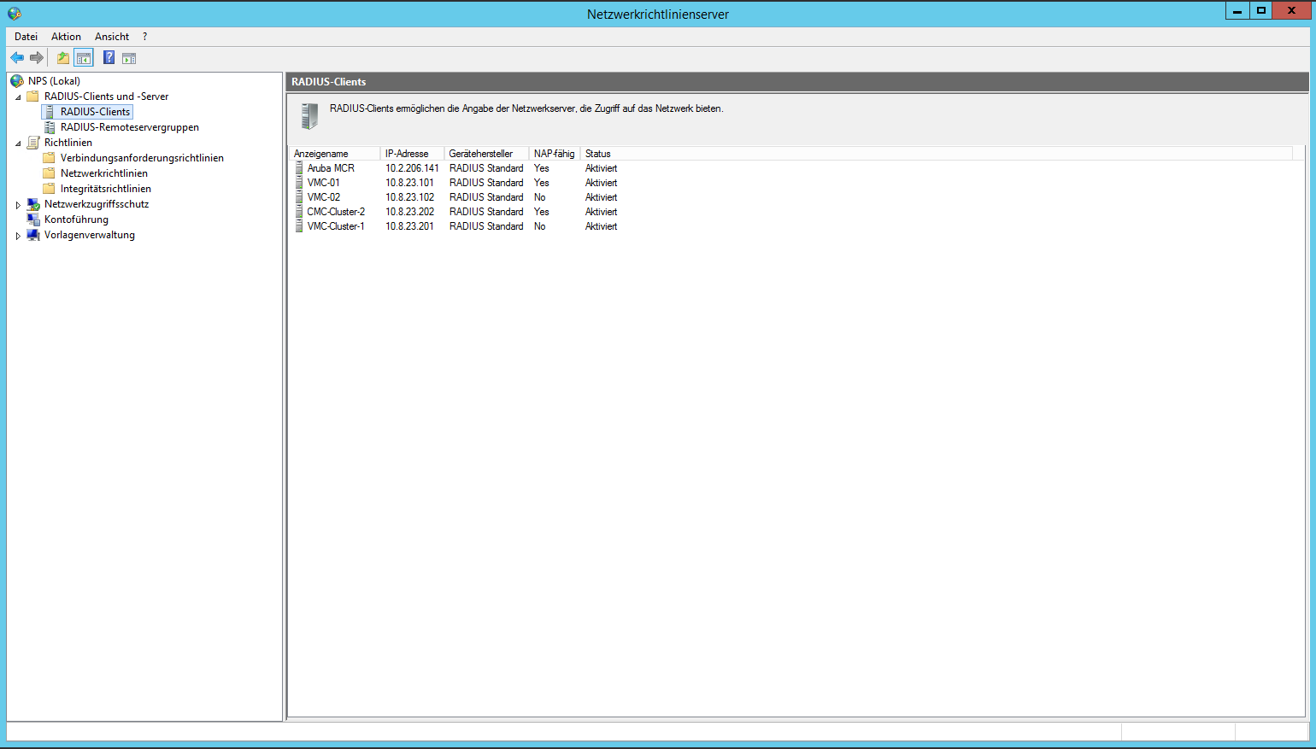
Task: Expand the Netzwerkzugriffsschutz node
Action: click(18, 205)
